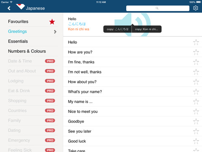This screenshot has width=202, height=152.
Task: Star the How are you? phrase
Action: pos(196,52)
